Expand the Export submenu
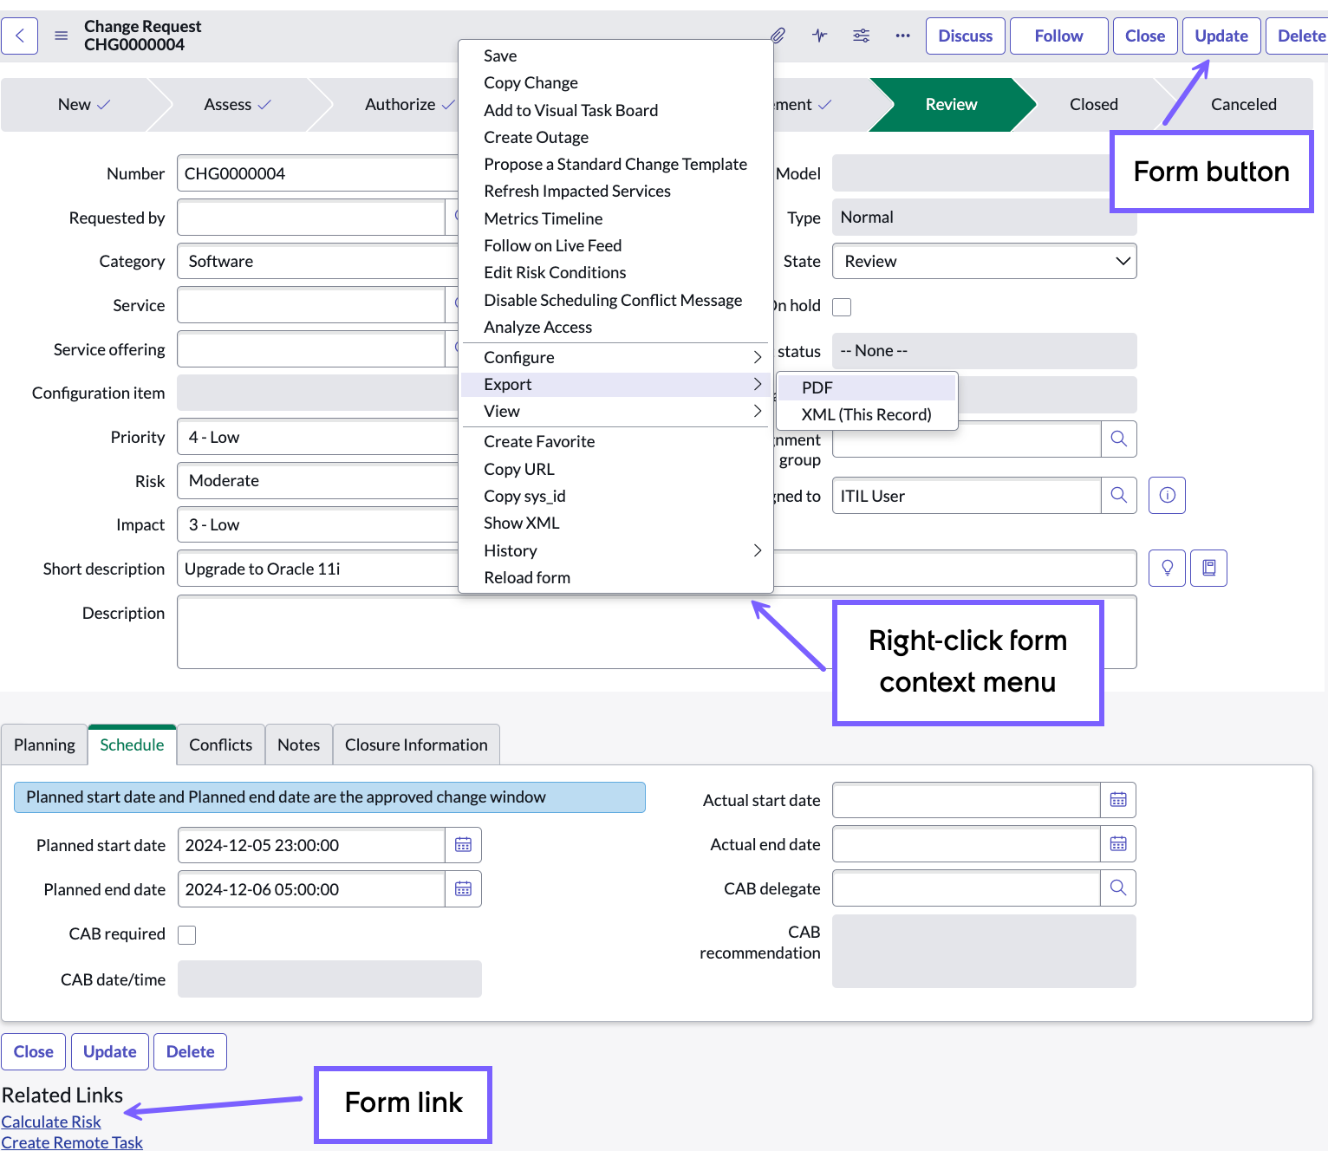 [x=615, y=384]
